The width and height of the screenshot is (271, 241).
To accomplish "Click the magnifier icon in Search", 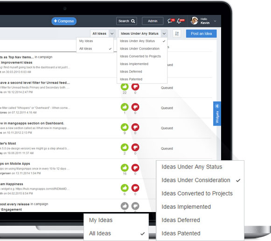I will (x=133, y=21).
